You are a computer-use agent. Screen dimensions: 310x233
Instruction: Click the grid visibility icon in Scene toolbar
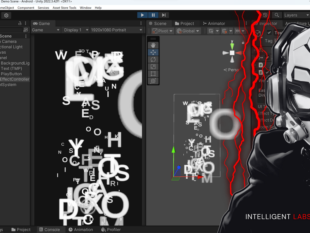(x=211, y=31)
